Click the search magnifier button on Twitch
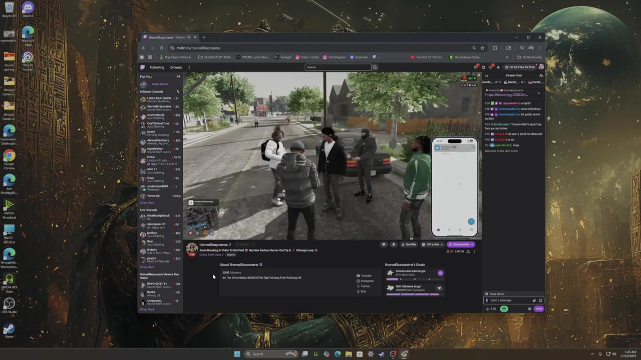This screenshot has height=360, width=641. coord(375,67)
